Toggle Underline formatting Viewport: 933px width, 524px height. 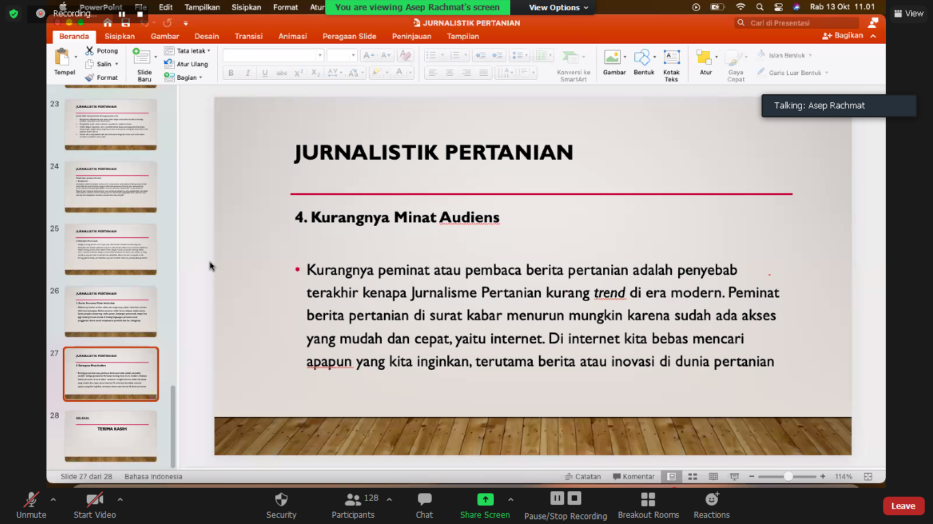click(x=264, y=73)
